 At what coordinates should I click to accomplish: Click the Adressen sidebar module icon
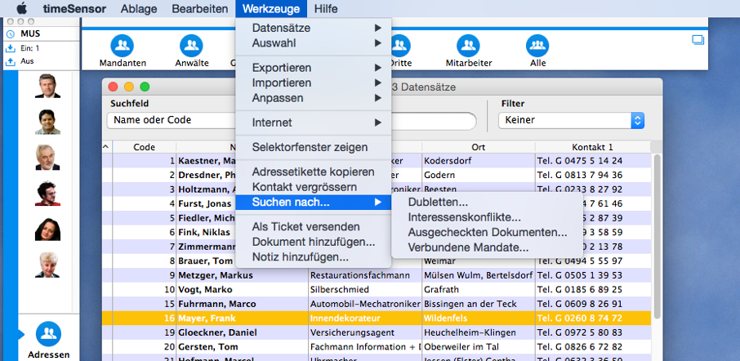point(49,333)
